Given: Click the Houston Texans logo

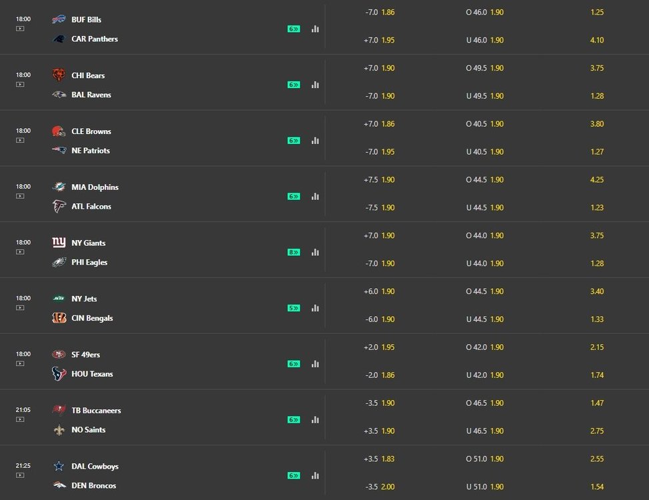Looking at the screenshot, I should tap(59, 374).
